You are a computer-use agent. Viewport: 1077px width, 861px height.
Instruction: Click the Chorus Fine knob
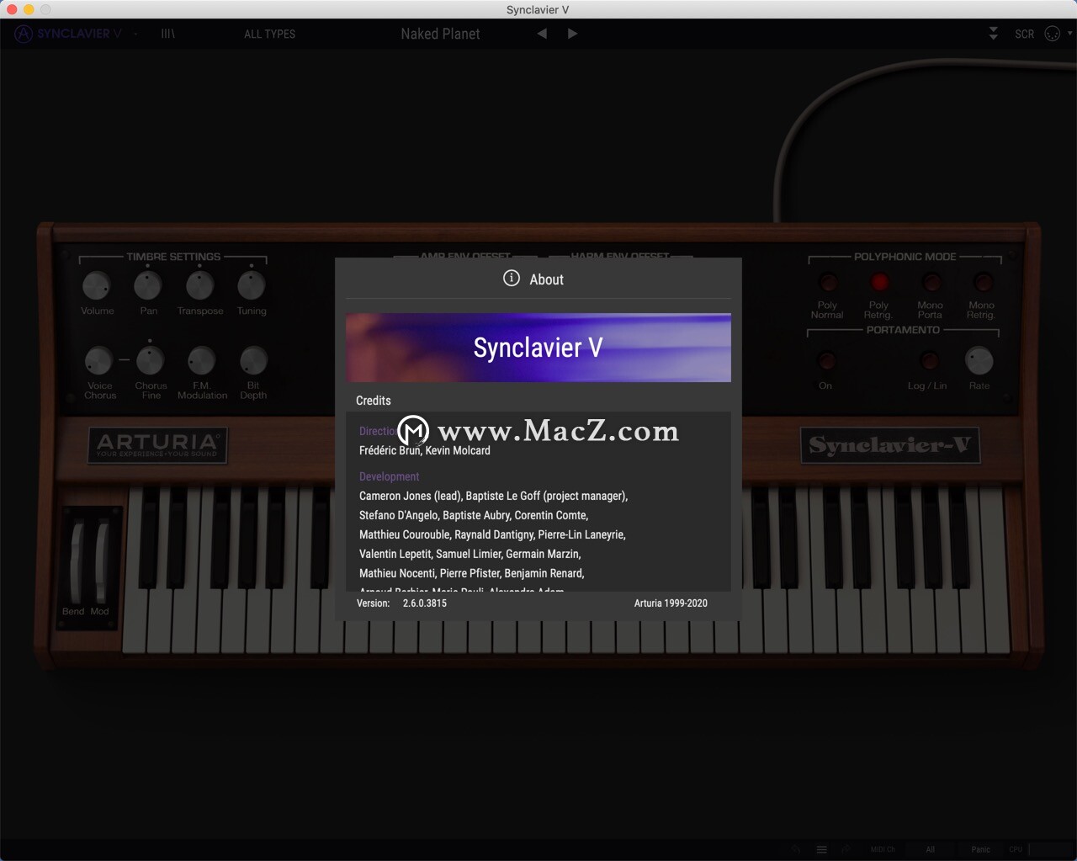(150, 361)
